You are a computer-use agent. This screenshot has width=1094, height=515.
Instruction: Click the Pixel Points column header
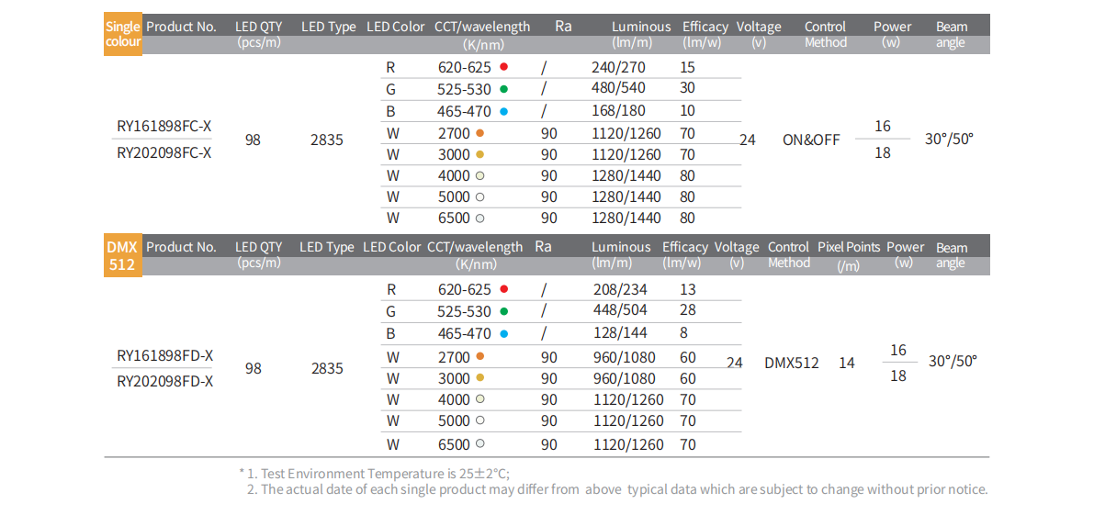849,248
